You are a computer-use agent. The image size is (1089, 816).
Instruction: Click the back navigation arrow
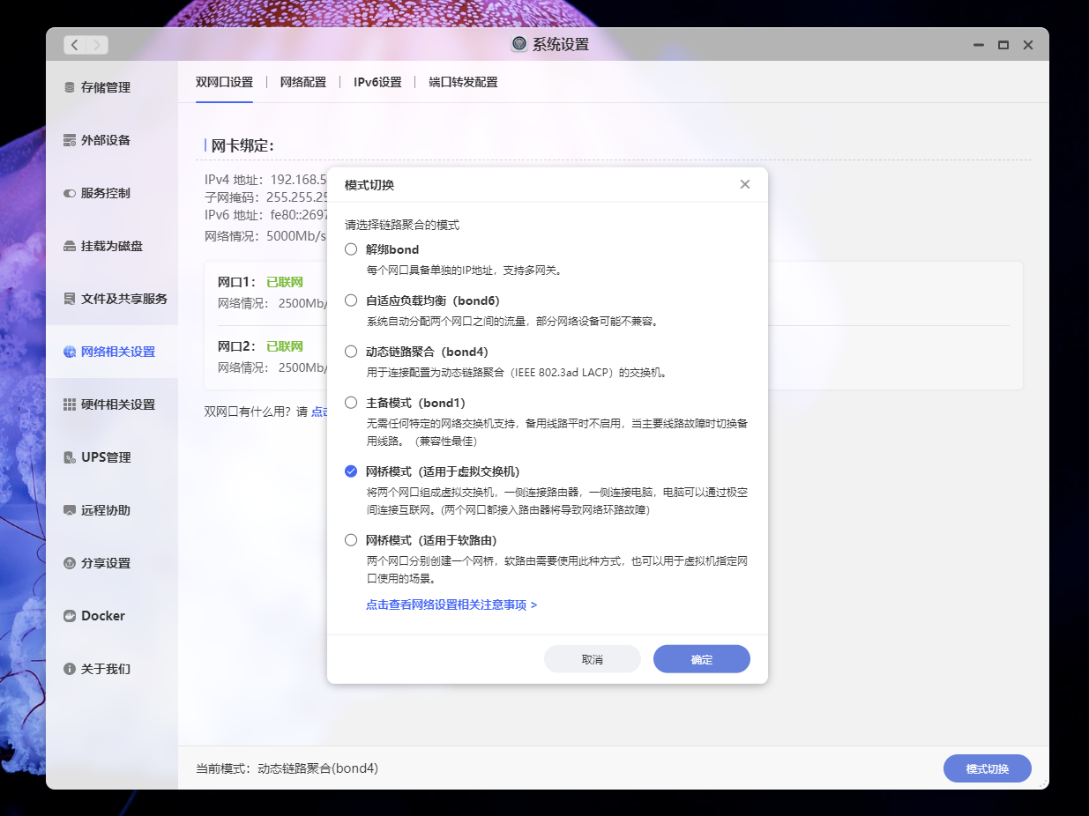(74, 44)
